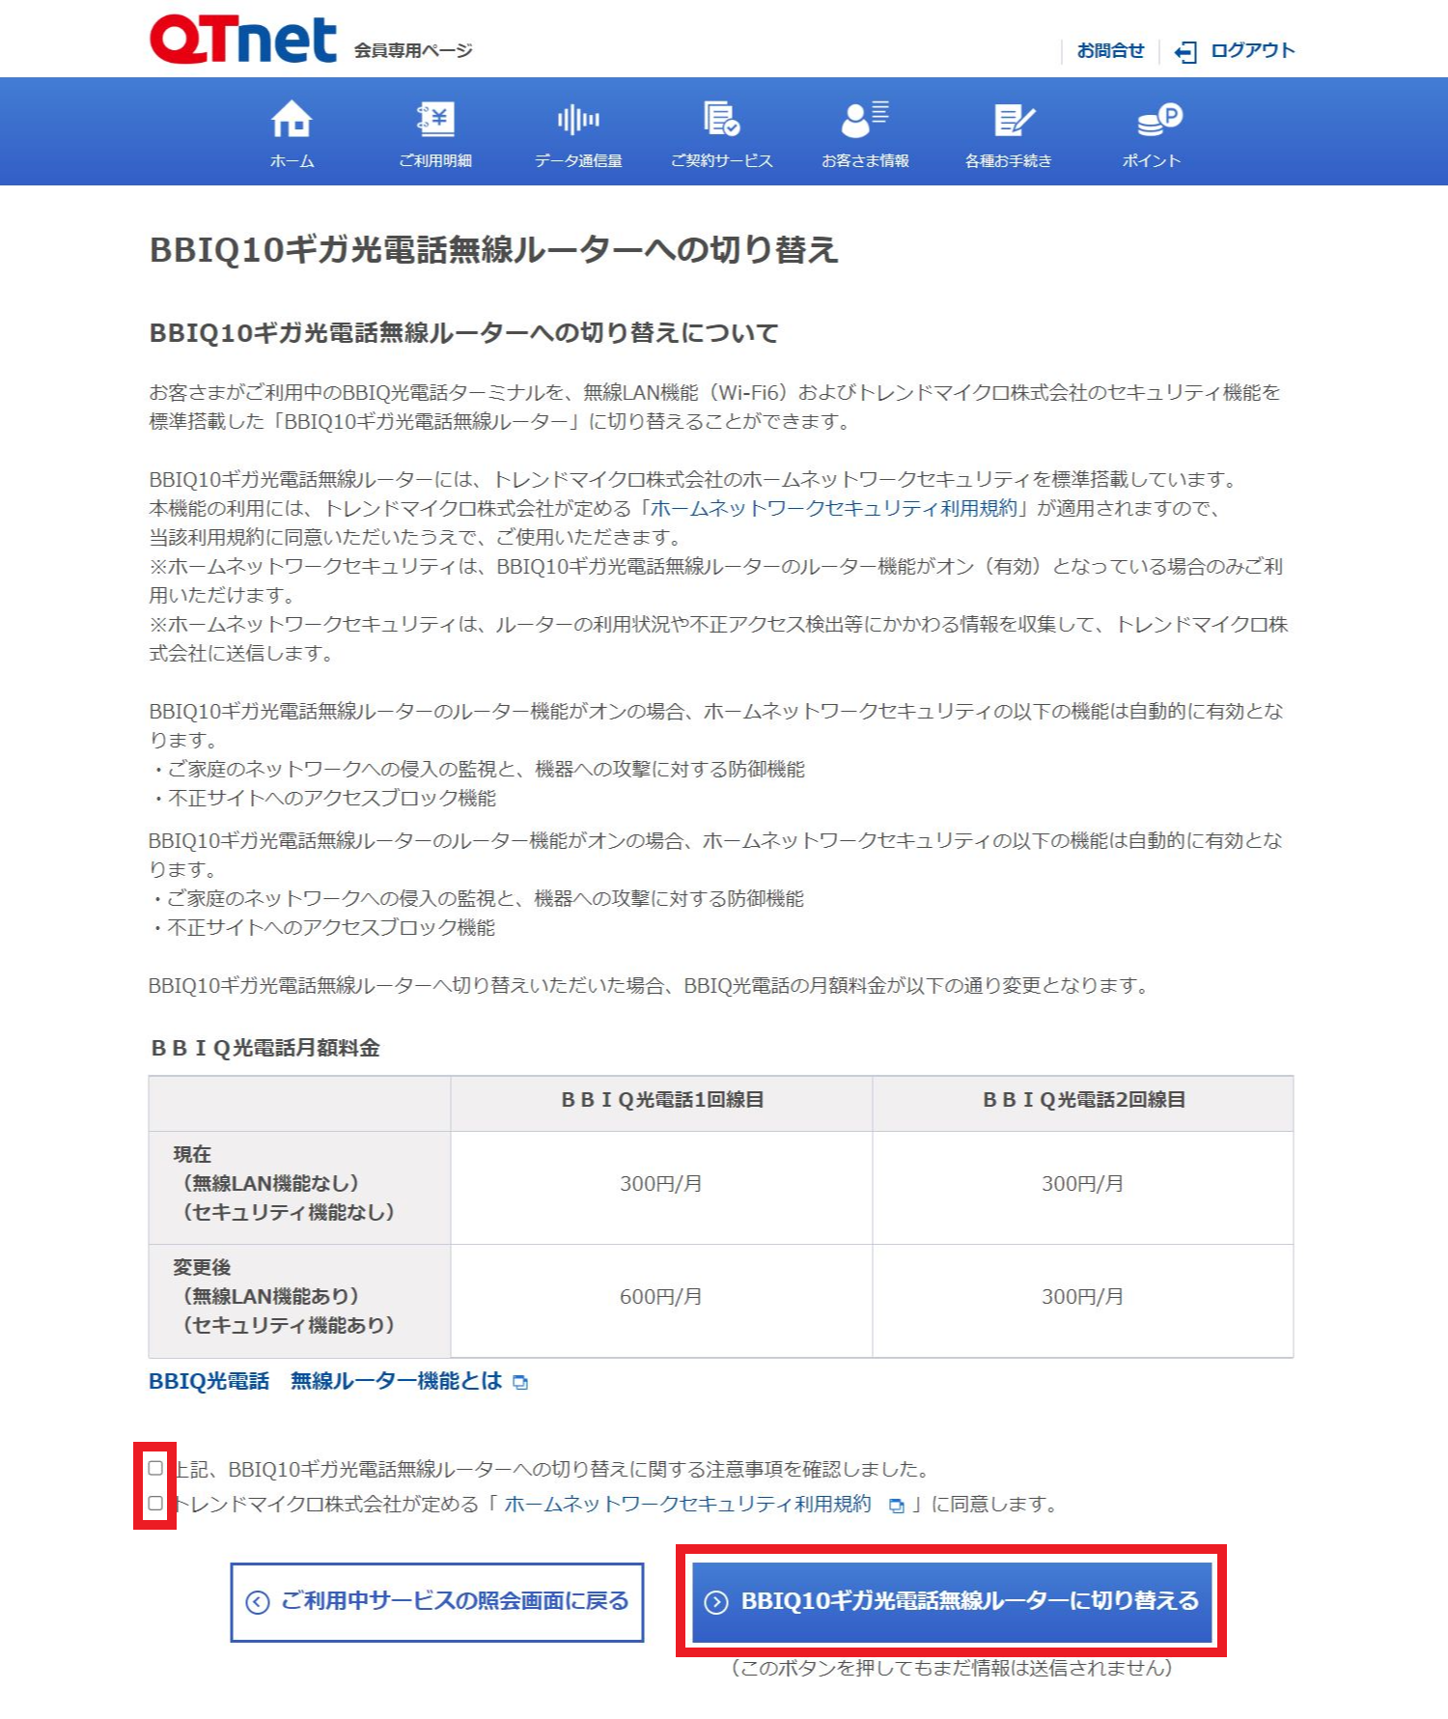
Task: Click the 変更後 row header cell
Action: pyautogui.click(x=299, y=1301)
